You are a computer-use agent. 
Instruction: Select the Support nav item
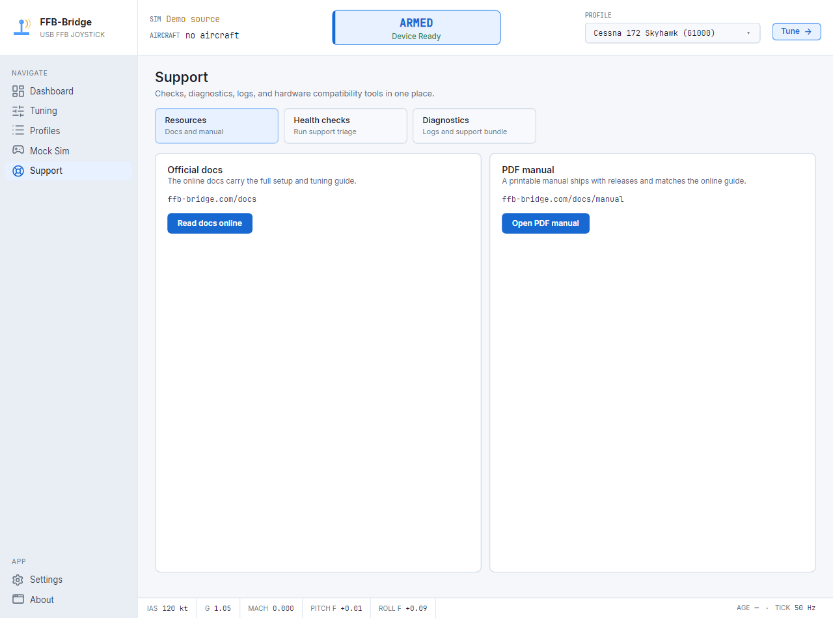click(x=68, y=171)
